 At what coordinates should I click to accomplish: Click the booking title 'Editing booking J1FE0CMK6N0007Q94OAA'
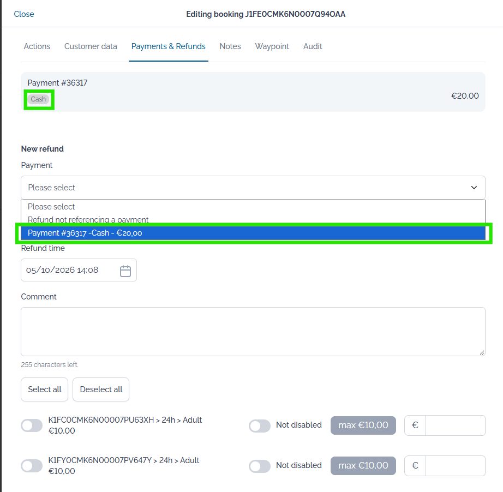tap(266, 14)
